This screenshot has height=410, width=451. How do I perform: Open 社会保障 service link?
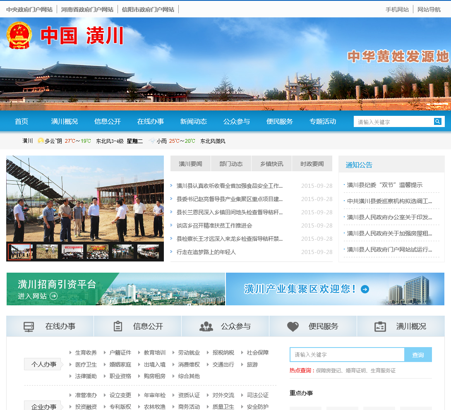click(257, 352)
